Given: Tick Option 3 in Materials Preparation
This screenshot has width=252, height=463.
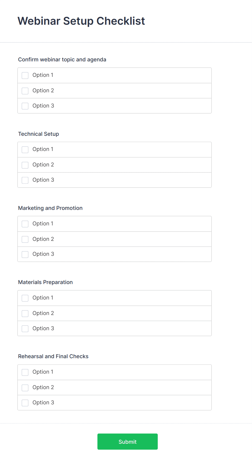Looking at the screenshot, I should point(25,329).
